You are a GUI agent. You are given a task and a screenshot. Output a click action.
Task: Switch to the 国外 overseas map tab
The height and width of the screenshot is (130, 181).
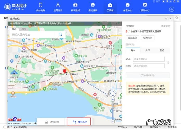pos(24,29)
